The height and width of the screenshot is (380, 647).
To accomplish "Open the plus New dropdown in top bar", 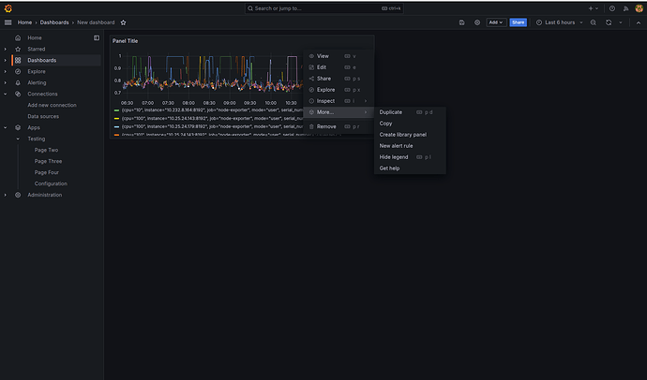I will point(594,8).
